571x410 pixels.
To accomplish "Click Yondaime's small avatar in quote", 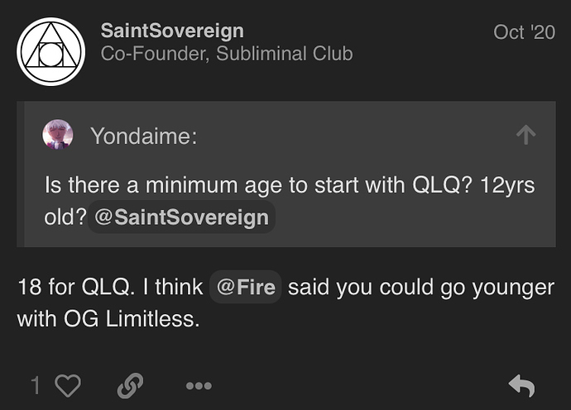I will 58,135.
